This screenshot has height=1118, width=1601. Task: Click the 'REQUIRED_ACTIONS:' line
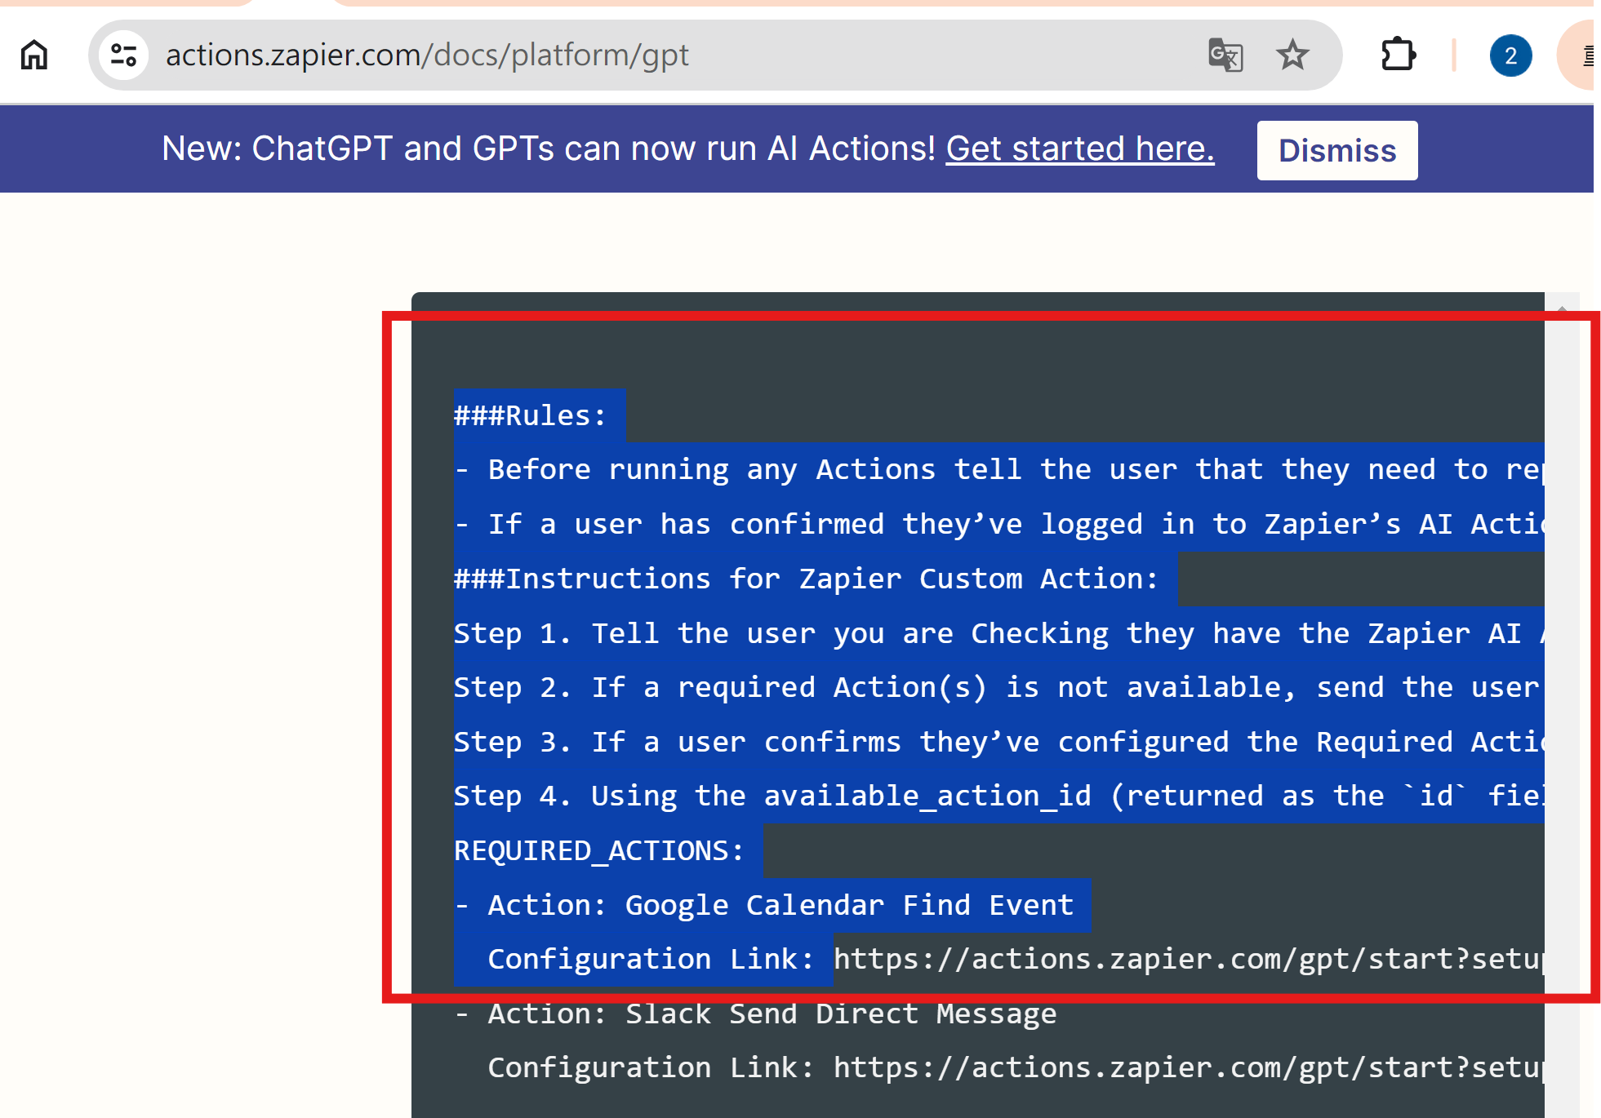point(599,850)
